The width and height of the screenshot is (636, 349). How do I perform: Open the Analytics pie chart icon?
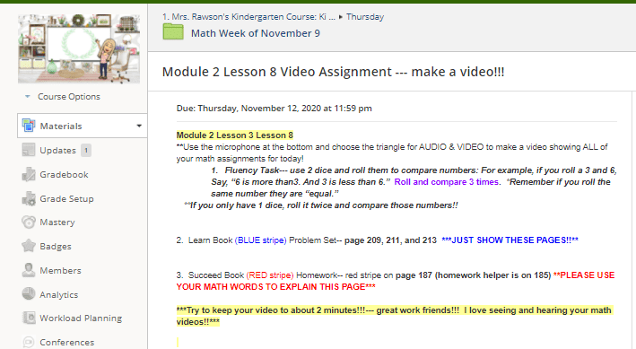pos(29,293)
